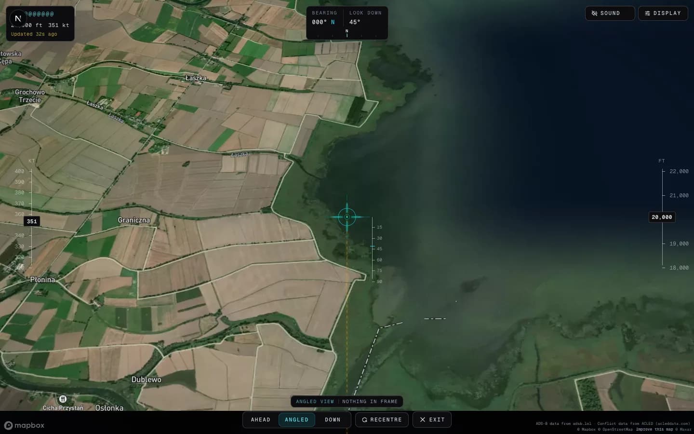Click the 'ANGLED VIEW' status label

click(x=315, y=402)
